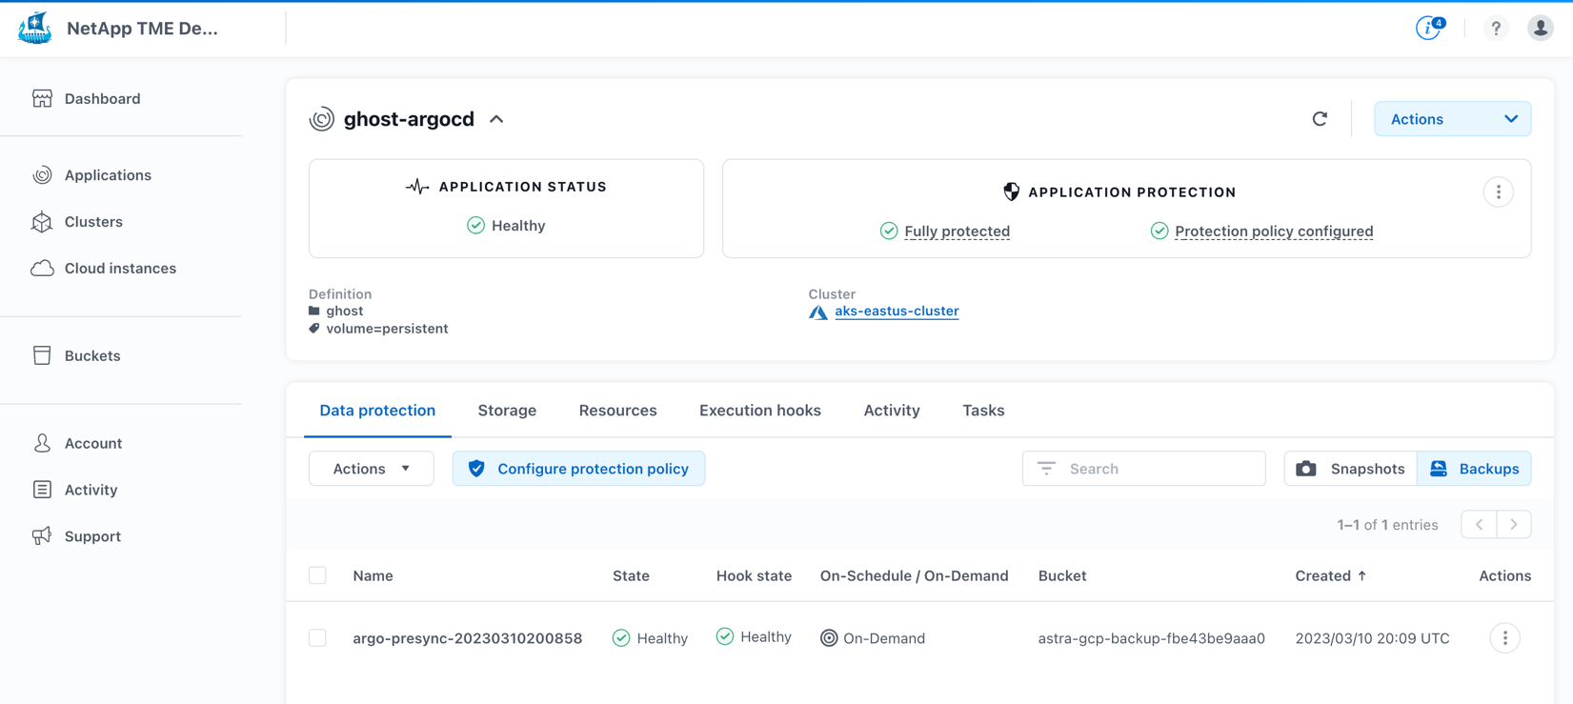The image size is (1573, 704).
Task: Click the Support megaphone icon
Action: click(x=42, y=536)
